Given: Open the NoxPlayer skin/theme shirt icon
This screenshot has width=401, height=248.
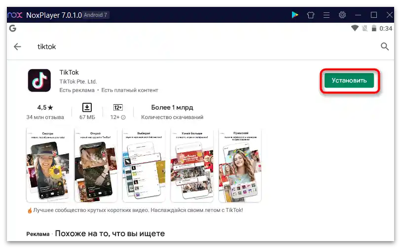Looking at the screenshot, I should point(310,15).
